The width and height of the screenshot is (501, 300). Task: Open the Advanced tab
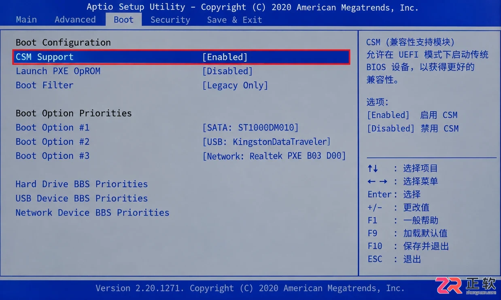click(75, 19)
